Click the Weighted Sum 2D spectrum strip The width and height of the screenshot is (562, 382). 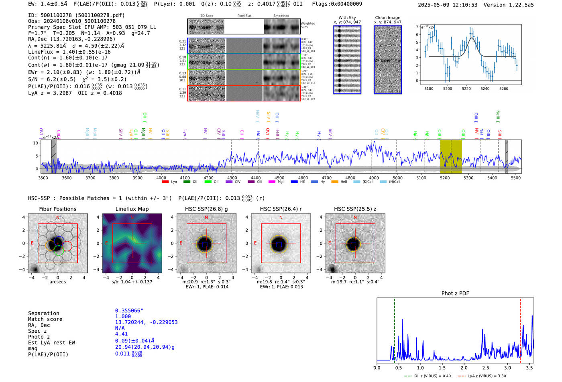point(244,26)
